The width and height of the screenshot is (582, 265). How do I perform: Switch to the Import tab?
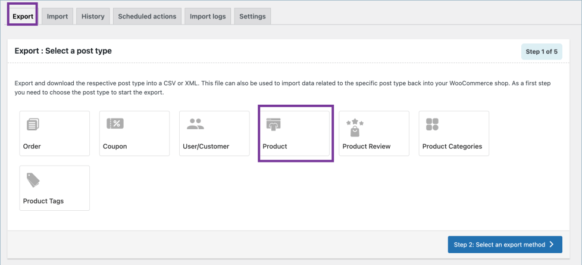pyautogui.click(x=57, y=16)
